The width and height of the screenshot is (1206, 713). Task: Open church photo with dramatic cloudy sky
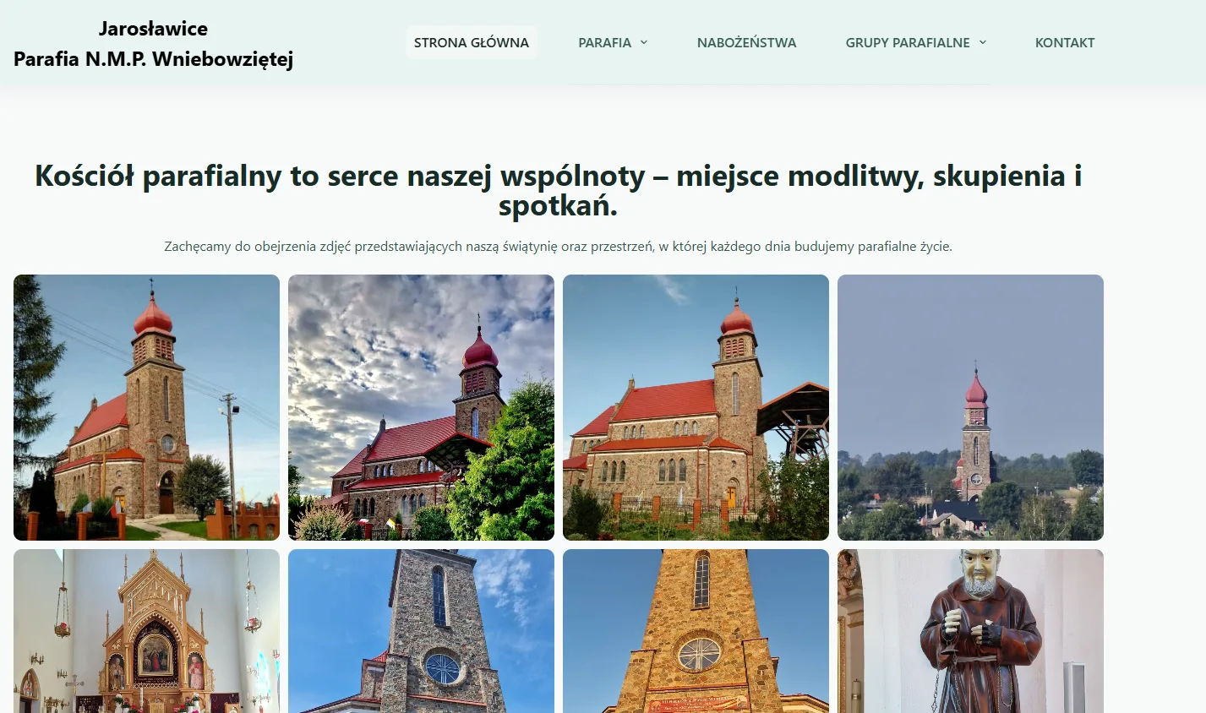tap(421, 407)
